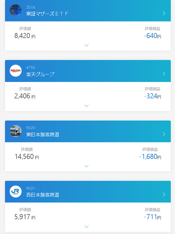Click the 東証マザーズETF thumbnail image
Image resolution: width=175 pixels, height=234 pixels.
pyautogui.click(x=15, y=10)
